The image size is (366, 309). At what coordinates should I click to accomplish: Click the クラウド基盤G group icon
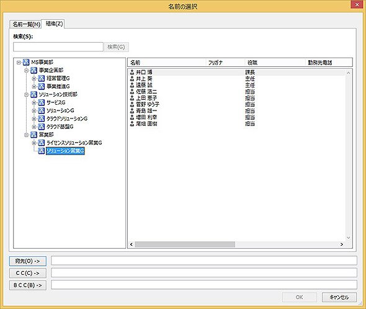tap(42, 127)
